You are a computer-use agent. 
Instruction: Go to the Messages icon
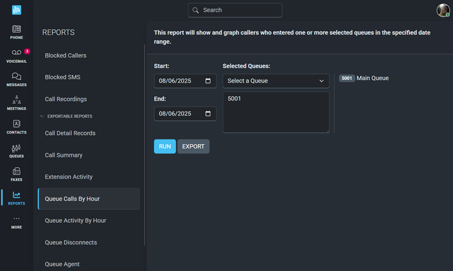pyautogui.click(x=17, y=76)
